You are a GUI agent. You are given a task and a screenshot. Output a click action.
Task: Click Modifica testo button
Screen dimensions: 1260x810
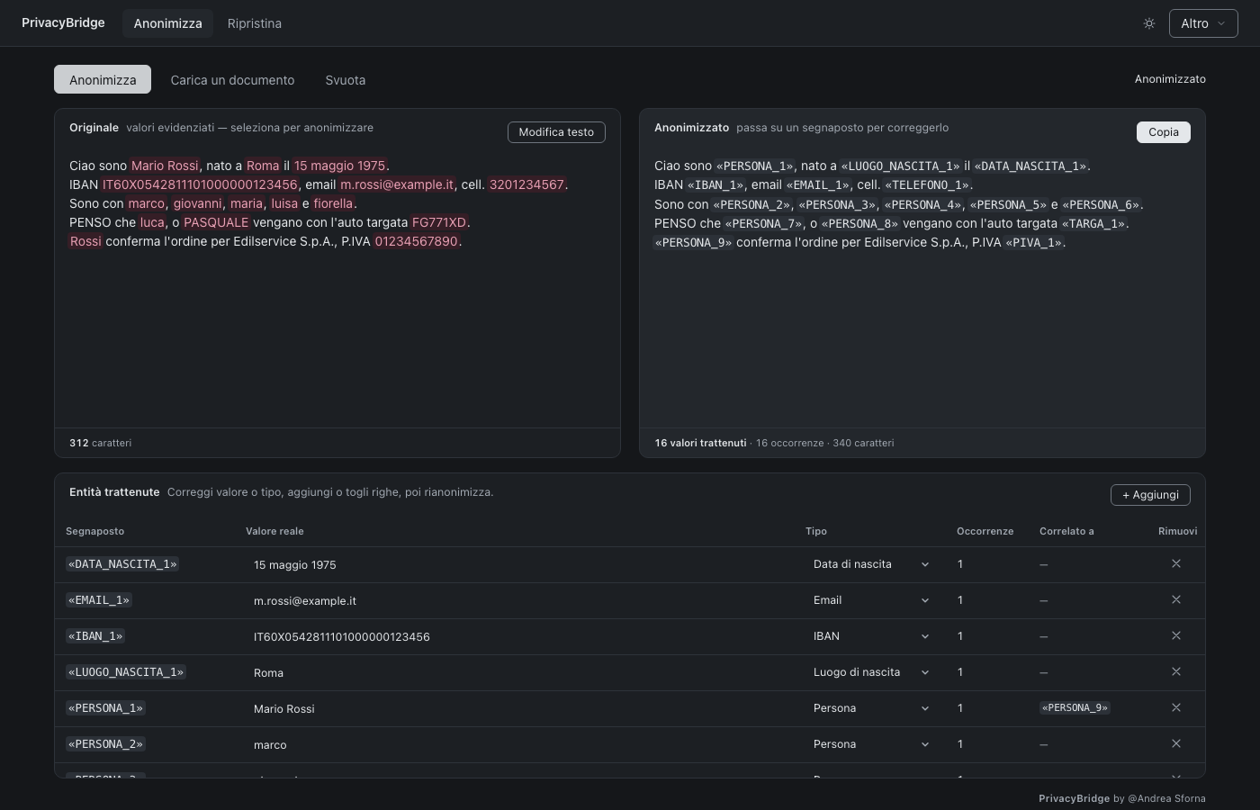(x=556, y=132)
